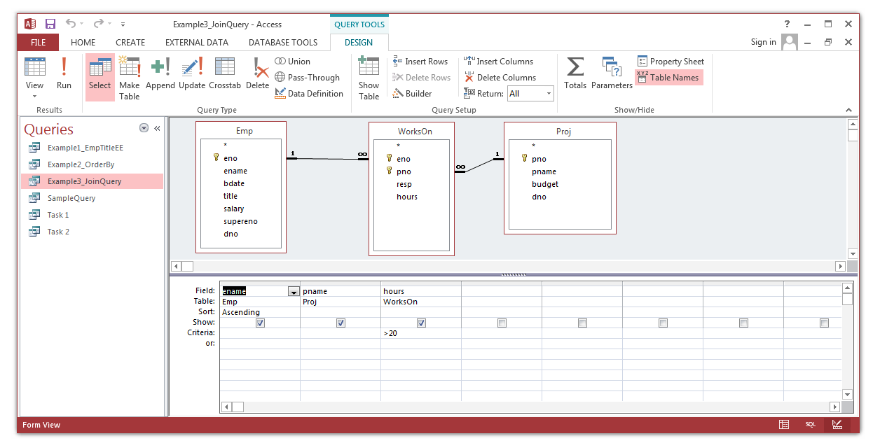
Task: Open the Return value combo box
Action: [x=530, y=94]
